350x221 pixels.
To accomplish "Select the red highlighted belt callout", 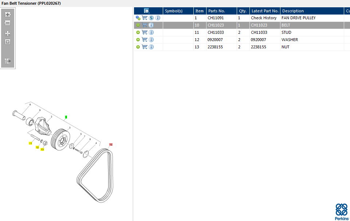I will point(111,144).
